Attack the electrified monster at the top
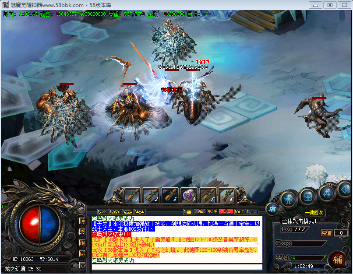The height and width of the screenshot is (274, 353). point(172,41)
